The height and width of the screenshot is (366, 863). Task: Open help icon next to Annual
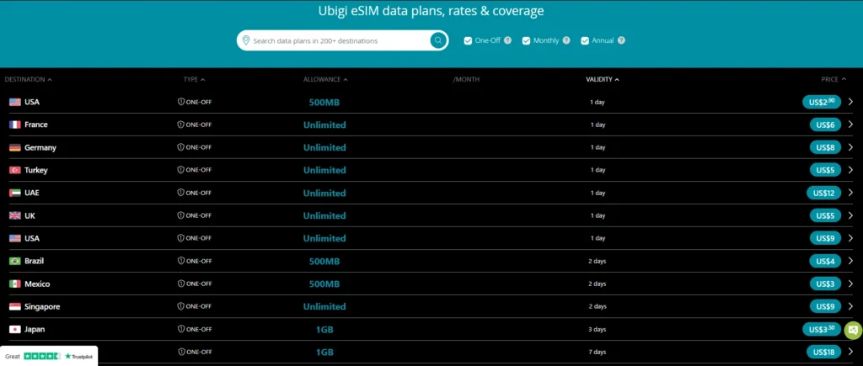pyautogui.click(x=621, y=40)
